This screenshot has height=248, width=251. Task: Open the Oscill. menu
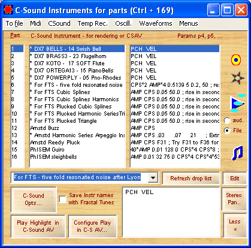[123, 23]
